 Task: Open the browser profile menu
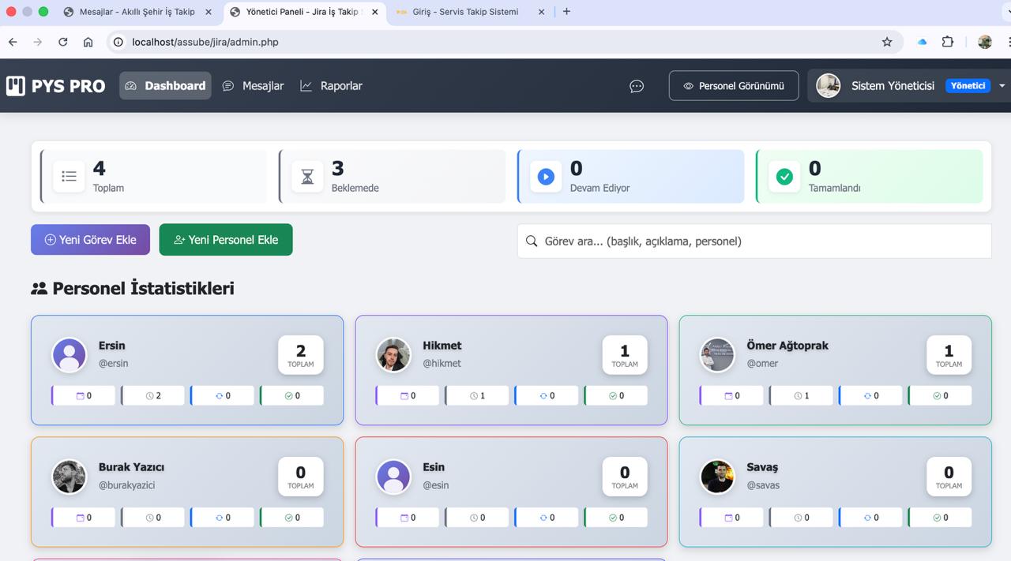click(x=984, y=41)
